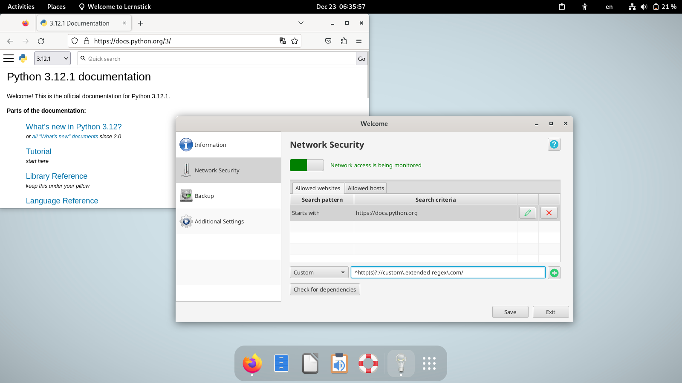Open Firefox extensions icon

click(x=344, y=41)
